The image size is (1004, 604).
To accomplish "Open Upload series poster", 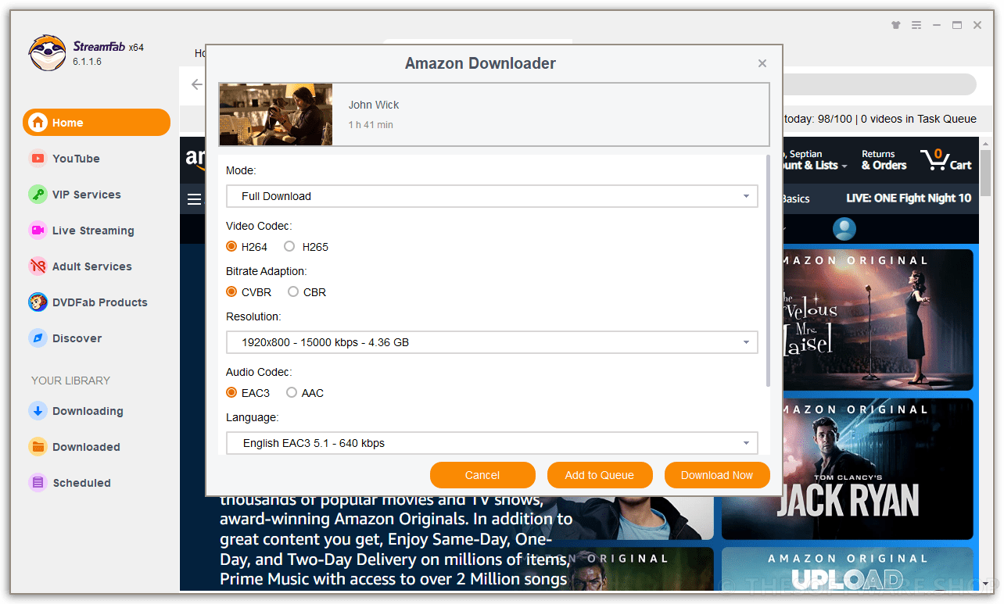I will click(848, 569).
